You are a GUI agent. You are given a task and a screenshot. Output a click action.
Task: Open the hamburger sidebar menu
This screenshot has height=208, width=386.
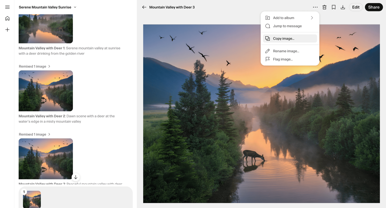(x=7, y=7)
